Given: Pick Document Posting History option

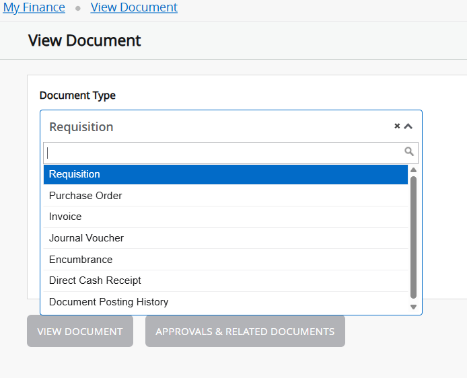Looking at the screenshot, I should pyautogui.click(x=225, y=302).
